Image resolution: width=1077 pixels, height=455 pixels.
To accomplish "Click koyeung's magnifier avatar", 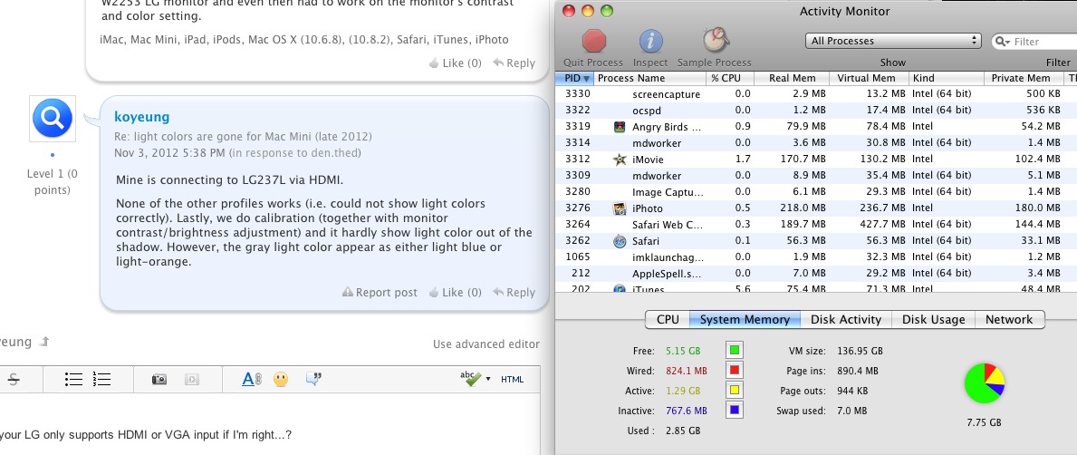I will (53, 118).
